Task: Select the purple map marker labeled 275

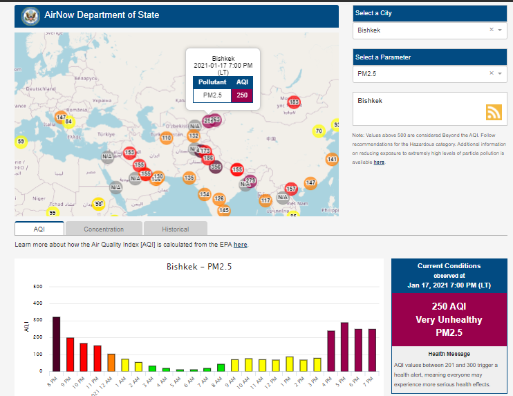Action: point(250,181)
